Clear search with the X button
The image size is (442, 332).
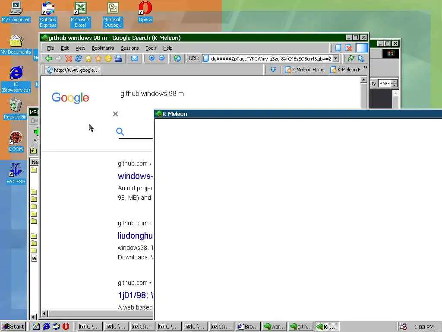pyautogui.click(x=115, y=114)
